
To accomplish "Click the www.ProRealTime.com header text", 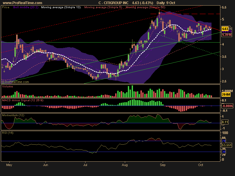I will pos(23,3).
